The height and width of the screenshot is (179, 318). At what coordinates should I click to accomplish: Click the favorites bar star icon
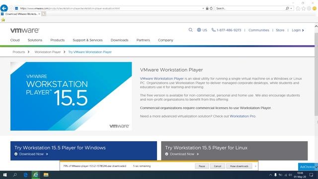tap(3, 20)
